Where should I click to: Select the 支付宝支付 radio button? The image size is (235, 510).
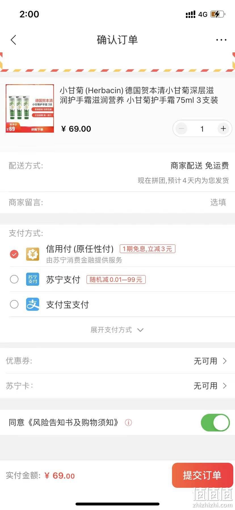click(x=14, y=304)
